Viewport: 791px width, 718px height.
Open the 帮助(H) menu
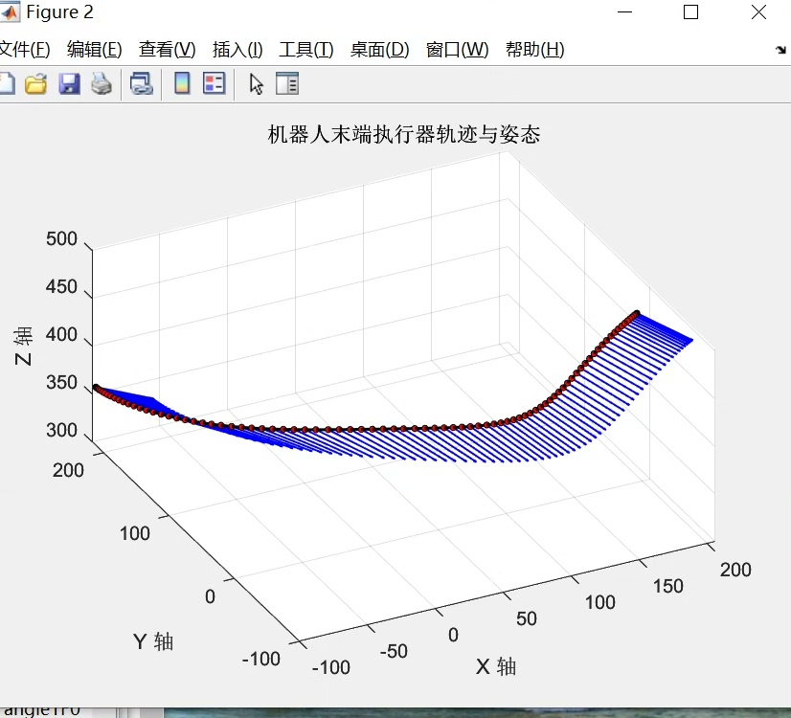[534, 50]
